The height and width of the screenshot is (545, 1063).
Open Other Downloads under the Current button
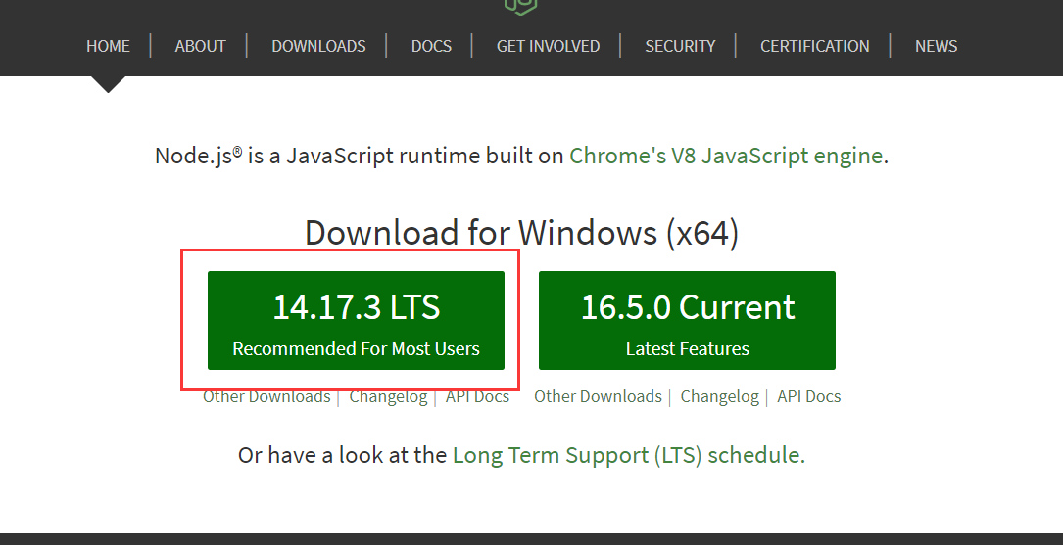tap(598, 396)
